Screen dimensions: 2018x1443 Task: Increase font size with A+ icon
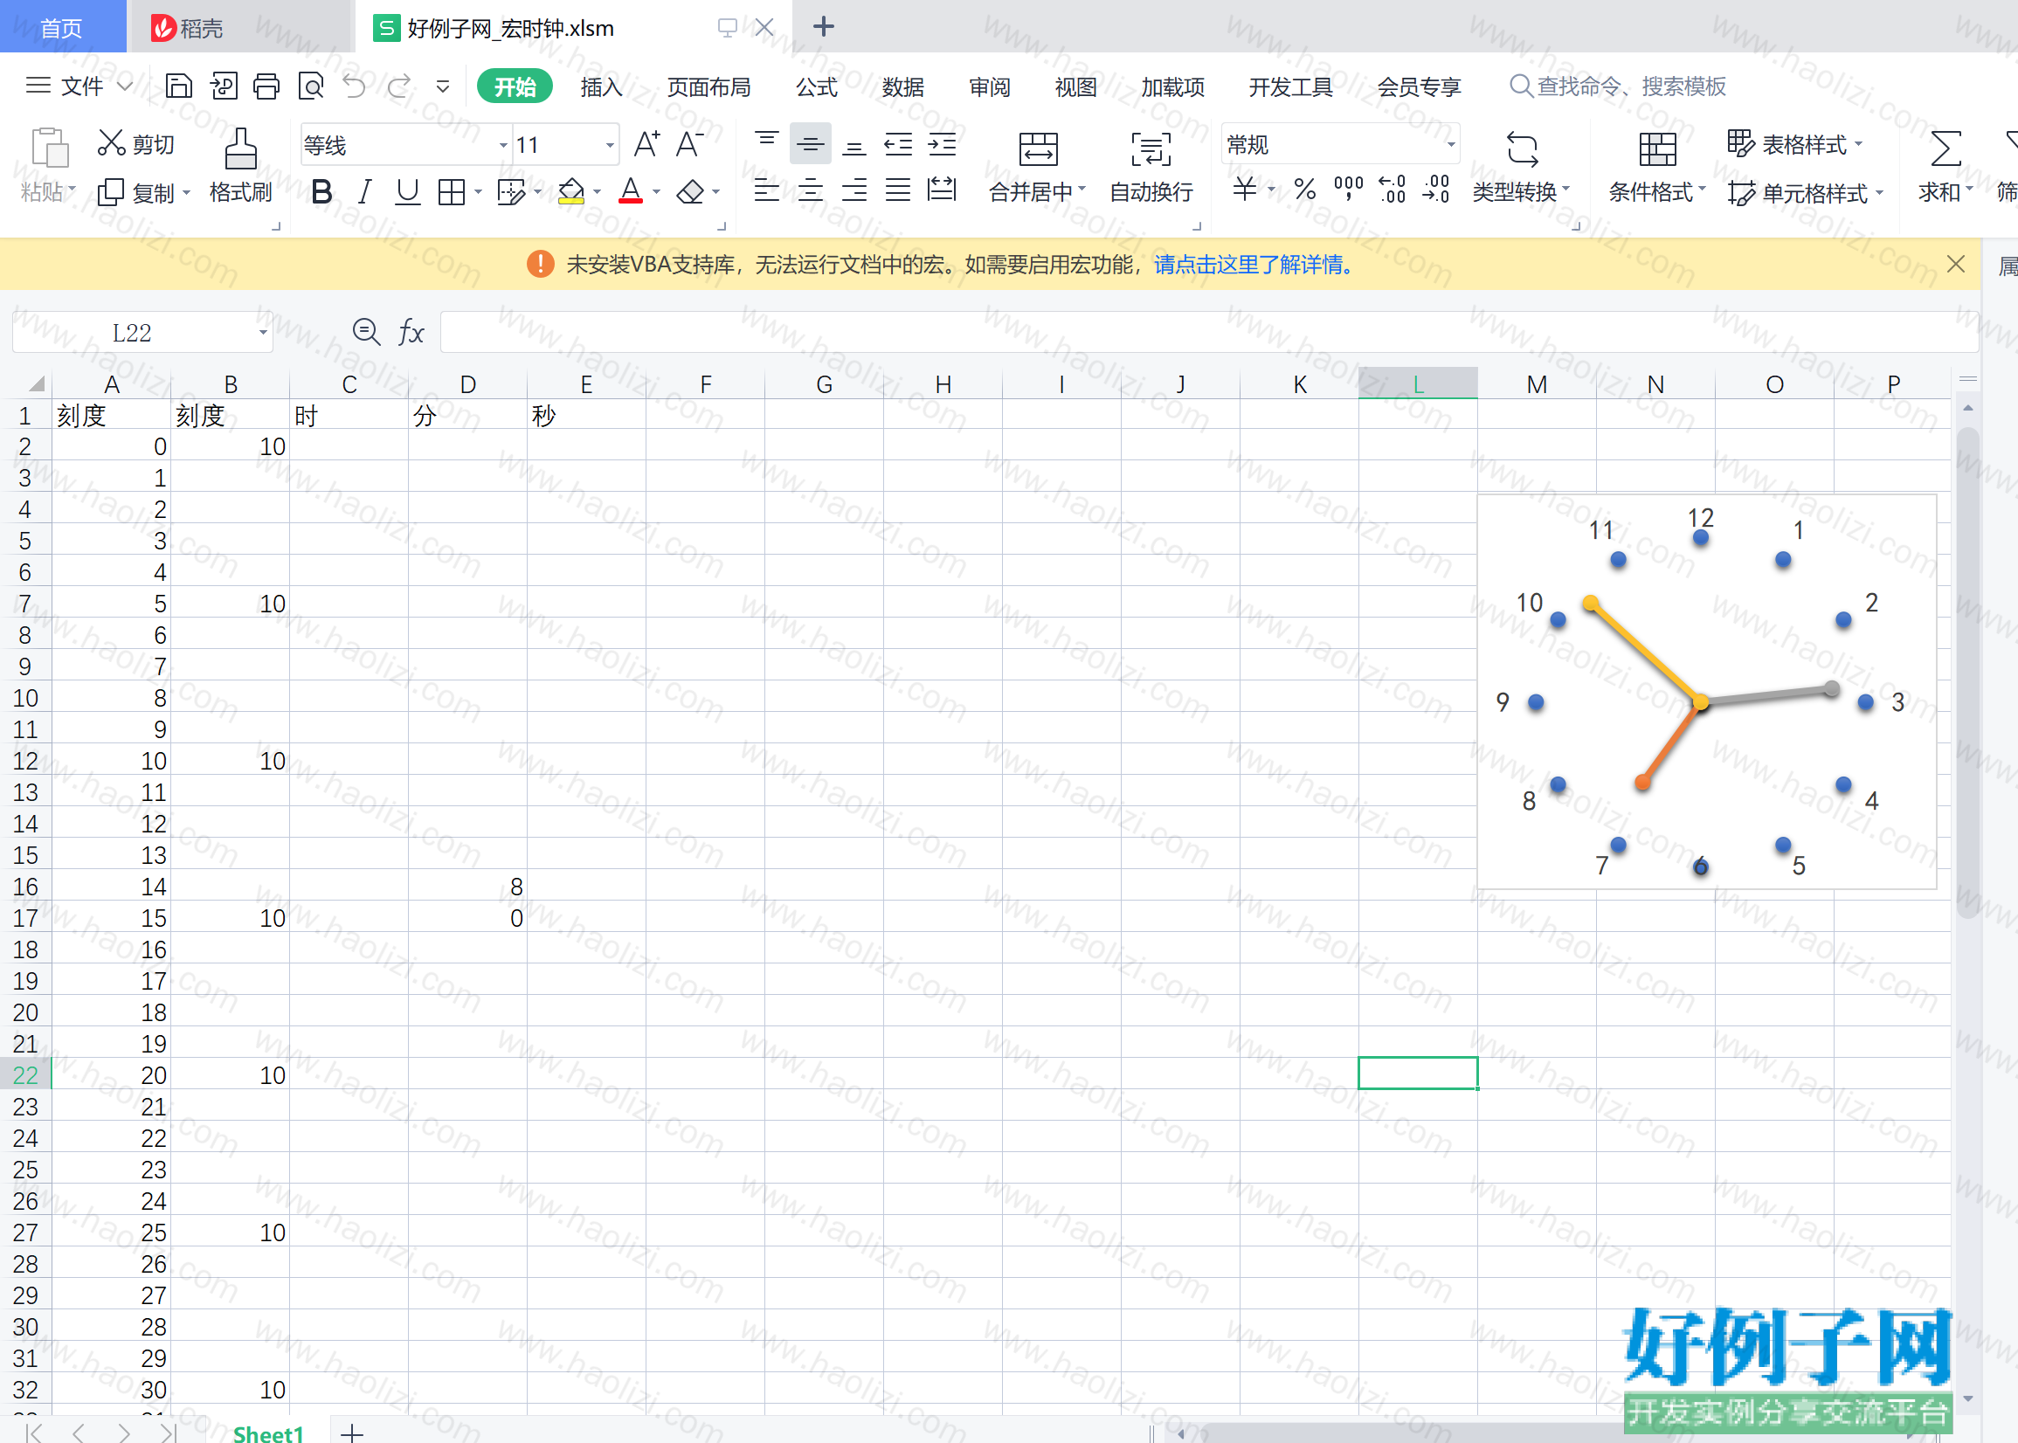(646, 144)
